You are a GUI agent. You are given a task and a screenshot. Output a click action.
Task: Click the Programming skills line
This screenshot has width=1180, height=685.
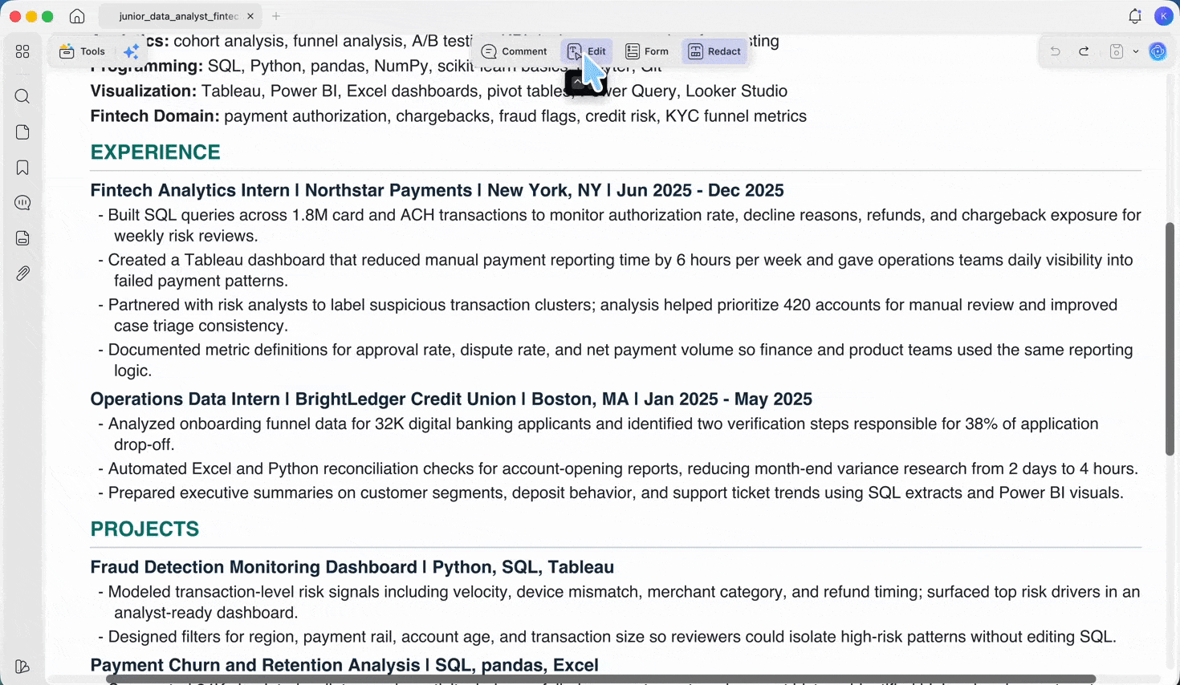[x=376, y=66]
